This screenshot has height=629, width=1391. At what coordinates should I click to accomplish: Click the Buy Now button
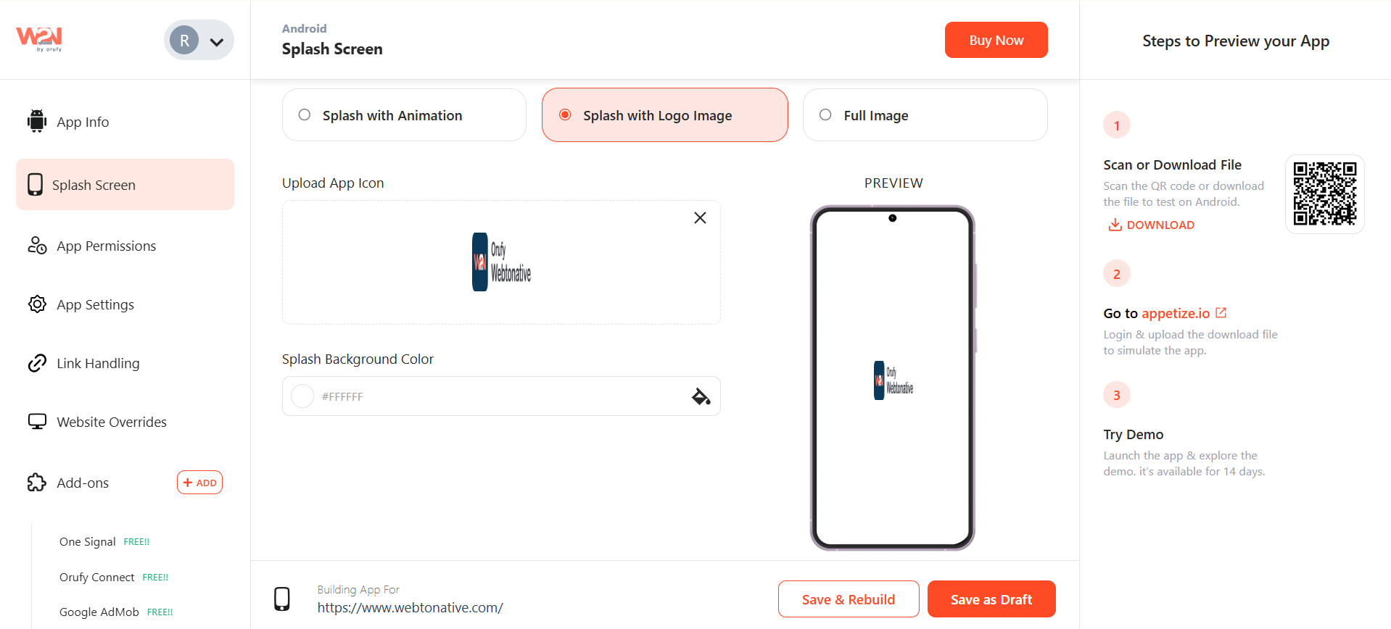[996, 40]
